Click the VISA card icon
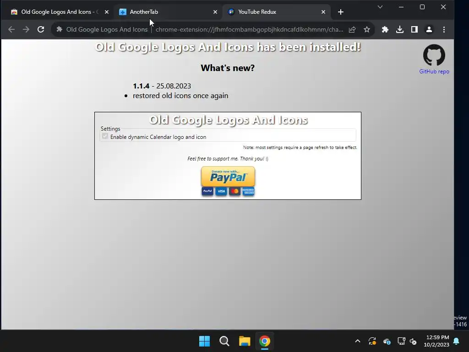Image resolution: width=469 pixels, height=352 pixels. pos(221,191)
